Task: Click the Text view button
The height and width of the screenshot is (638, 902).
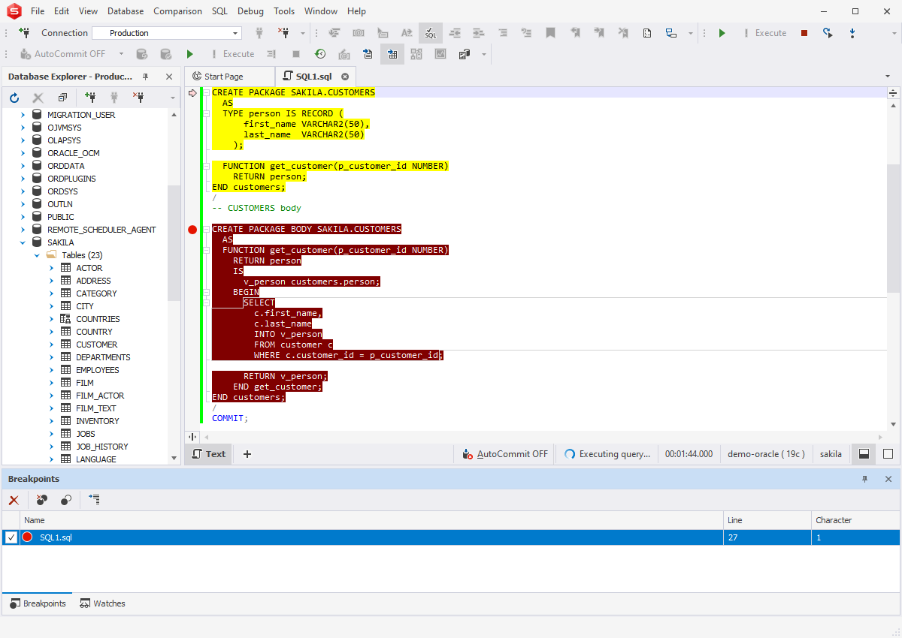Action: [208, 454]
